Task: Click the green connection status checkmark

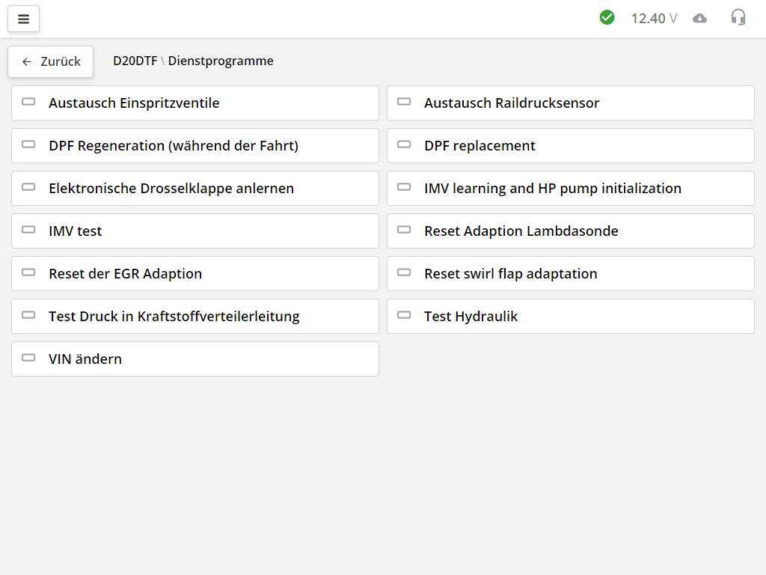Action: pos(607,16)
